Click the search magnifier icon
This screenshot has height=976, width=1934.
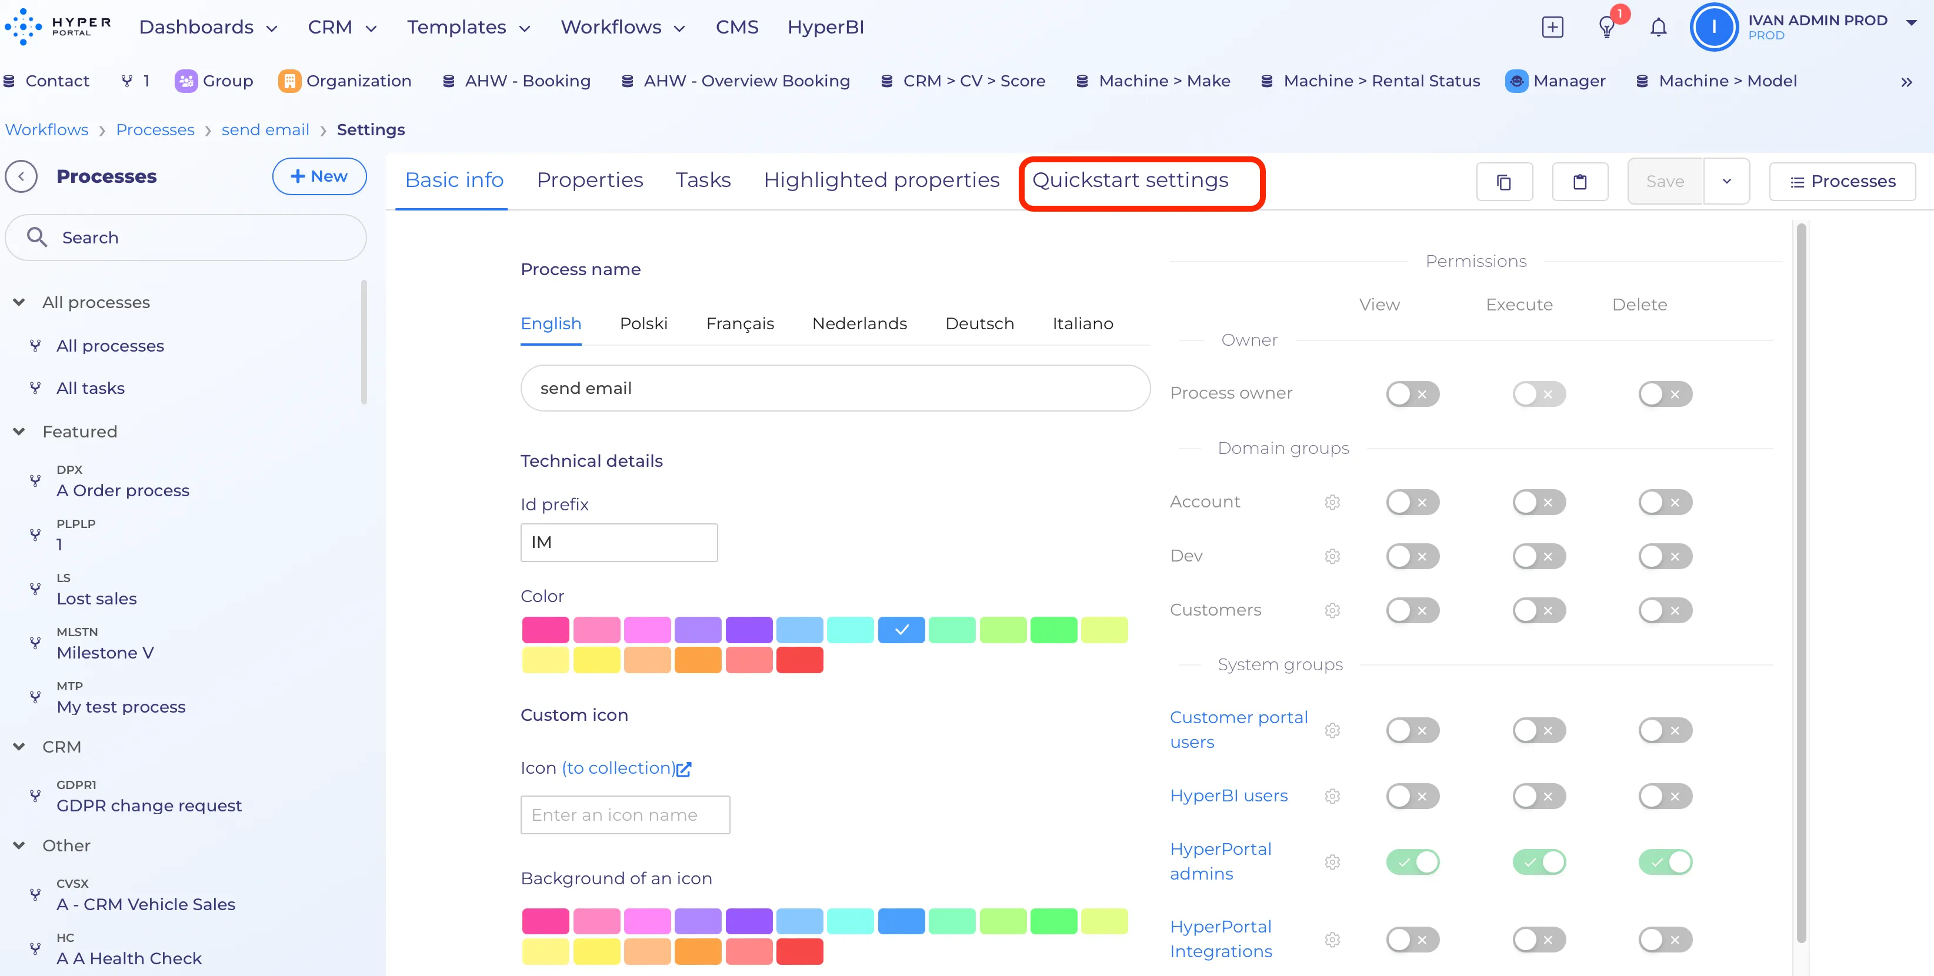(x=37, y=237)
